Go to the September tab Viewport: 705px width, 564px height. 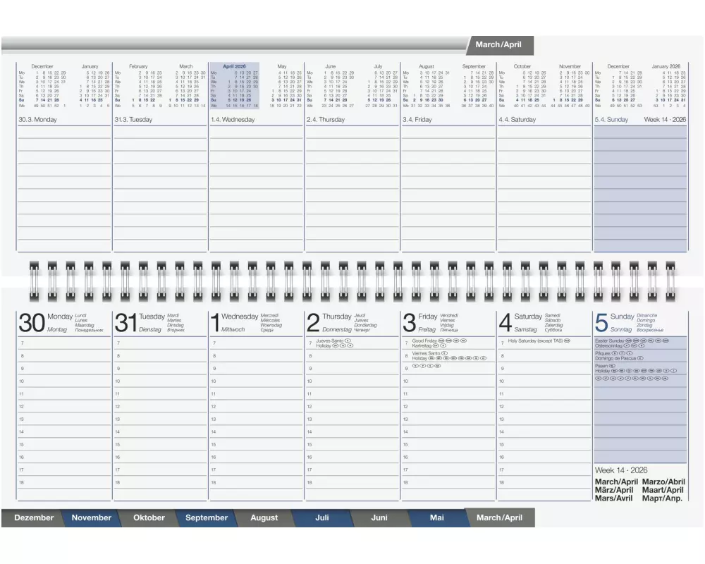click(207, 517)
